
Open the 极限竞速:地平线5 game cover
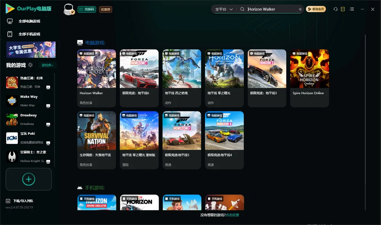[x=182, y=131]
